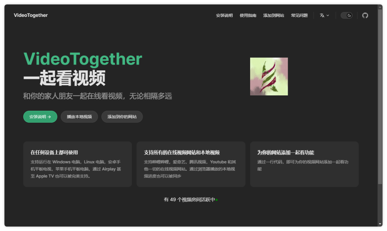Open the 支持所有的在线视频网站和本地视频 feature card
The height and width of the screenshot is (231, 387).
pyautogui.click(x=191, y=164)
